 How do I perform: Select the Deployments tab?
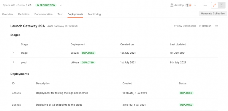(x=75, y=14)
